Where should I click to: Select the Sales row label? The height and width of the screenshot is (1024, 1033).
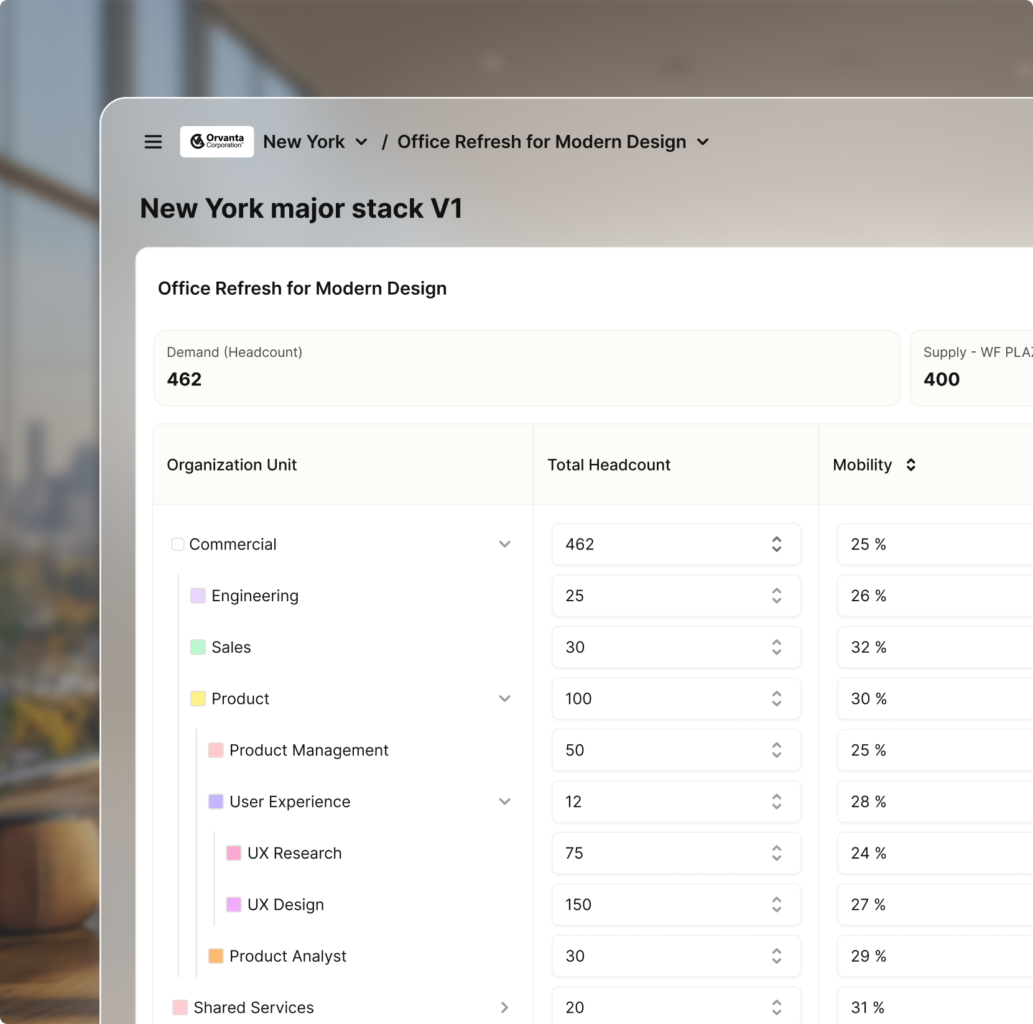pos(231,647)
